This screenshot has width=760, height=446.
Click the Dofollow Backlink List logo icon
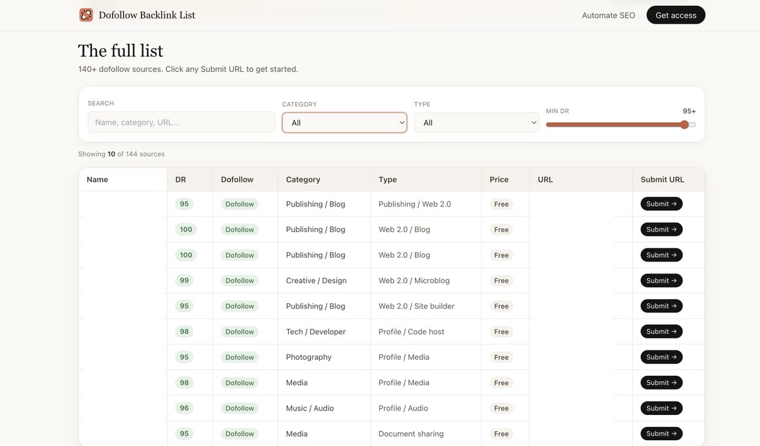(86, 15)
